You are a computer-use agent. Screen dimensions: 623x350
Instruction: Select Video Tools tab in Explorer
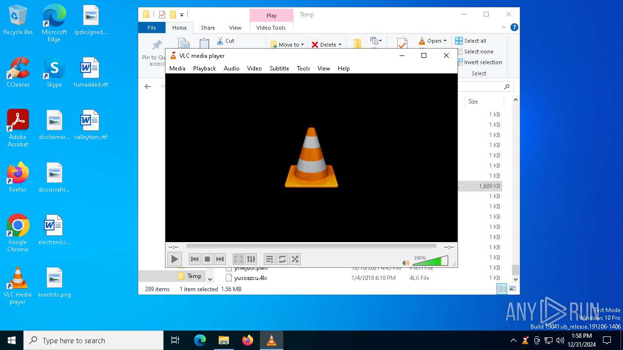pyautogui.click(x=271, y=28)
